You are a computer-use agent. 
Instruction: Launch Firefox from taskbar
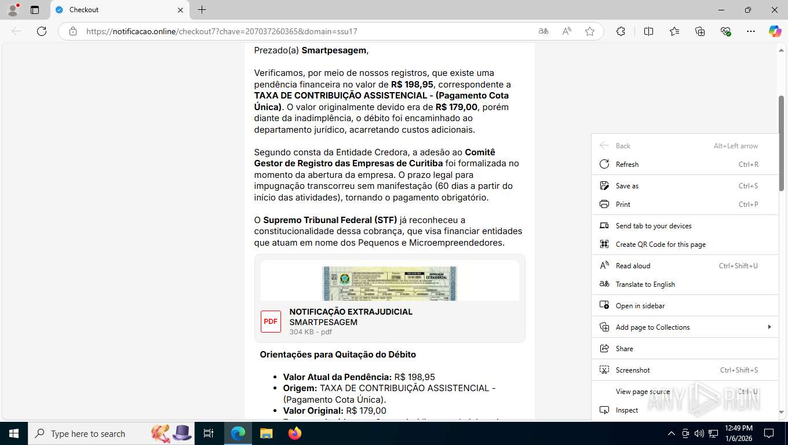(295, 433)
